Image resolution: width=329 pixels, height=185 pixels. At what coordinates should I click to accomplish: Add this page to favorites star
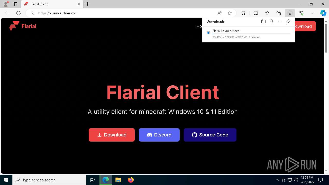[230, 13]
